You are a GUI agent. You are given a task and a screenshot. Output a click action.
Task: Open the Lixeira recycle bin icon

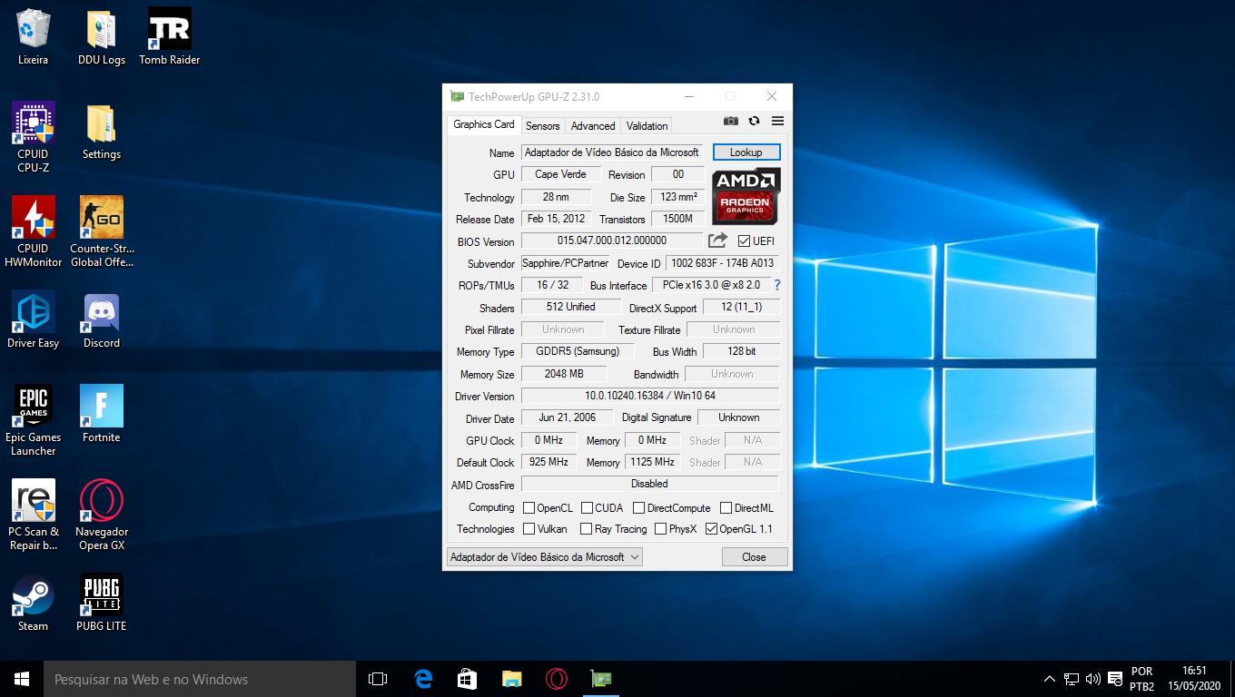tap(33, 37)
